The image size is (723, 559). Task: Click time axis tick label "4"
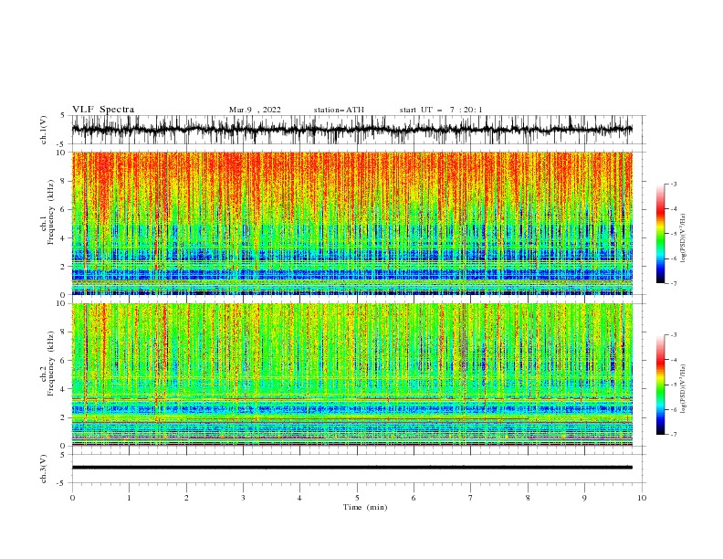click(x=300, y=498)
